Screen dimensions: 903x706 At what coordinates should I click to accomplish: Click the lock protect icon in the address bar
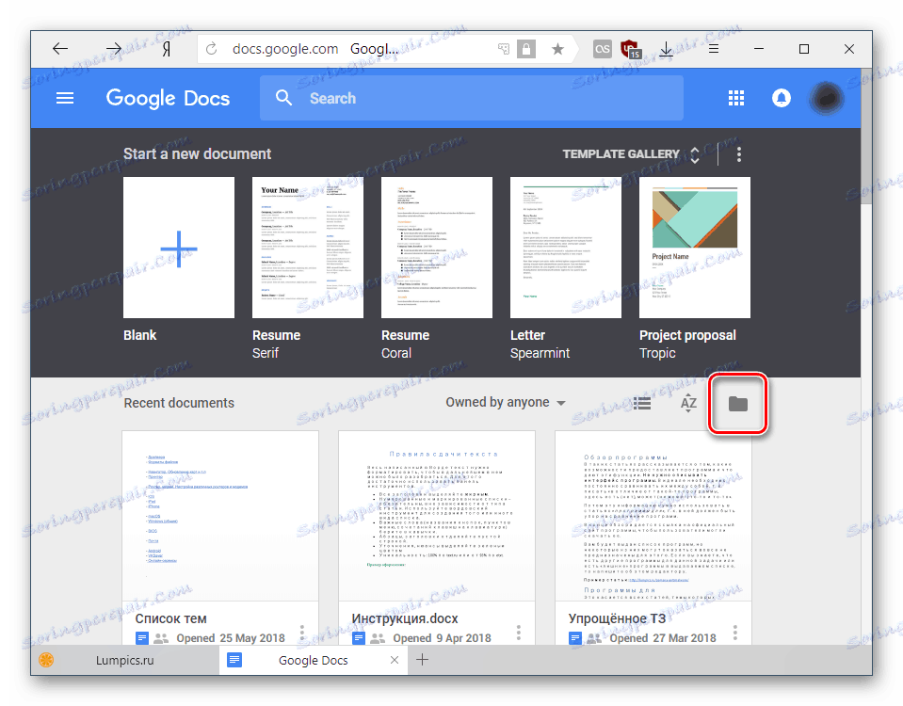click(x=525, y=49)
